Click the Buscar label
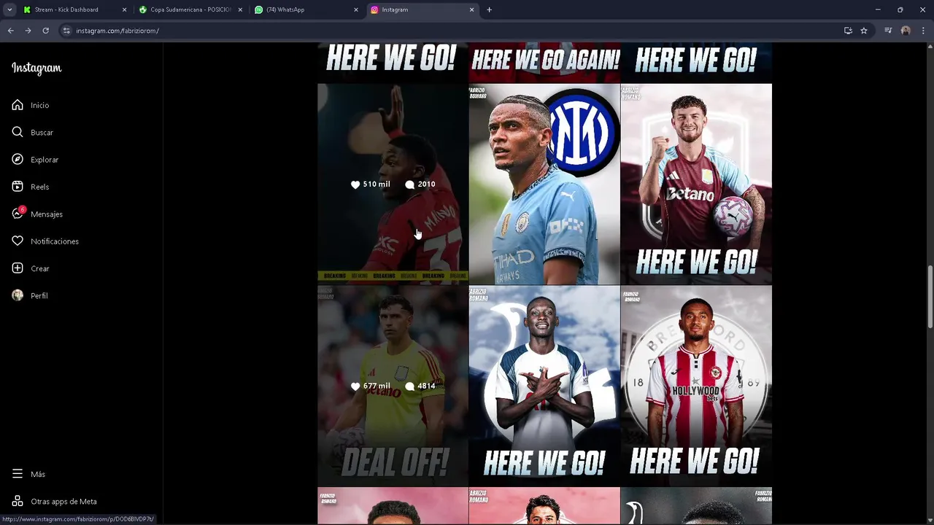The image size is (934, 525). (42, 133)
